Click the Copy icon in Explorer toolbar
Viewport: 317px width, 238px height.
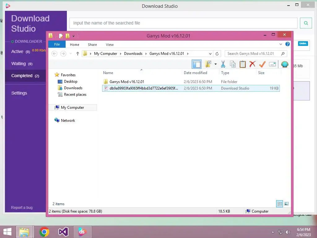coord(233,64)
